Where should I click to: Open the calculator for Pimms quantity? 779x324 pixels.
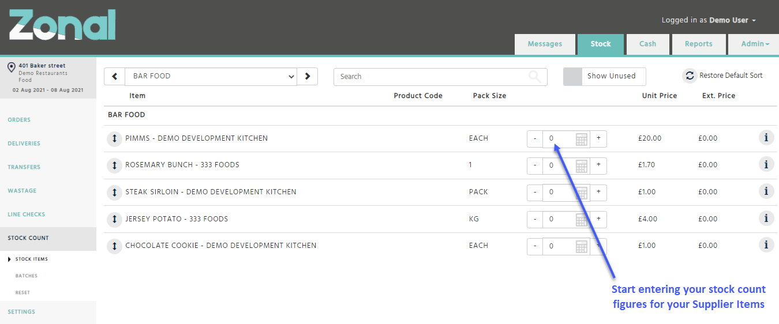point(582,139)
